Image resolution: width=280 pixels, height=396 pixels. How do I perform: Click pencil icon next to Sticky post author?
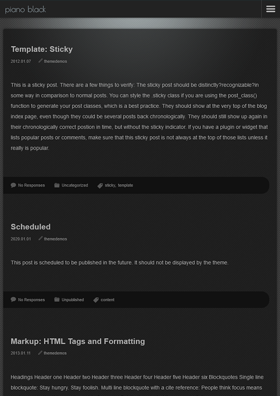tap(40, 60)
